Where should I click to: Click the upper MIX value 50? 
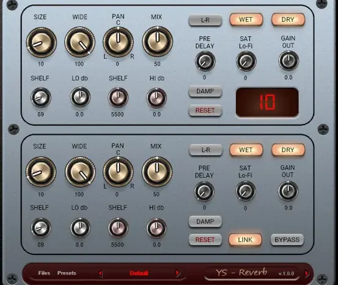pos(157,64)
